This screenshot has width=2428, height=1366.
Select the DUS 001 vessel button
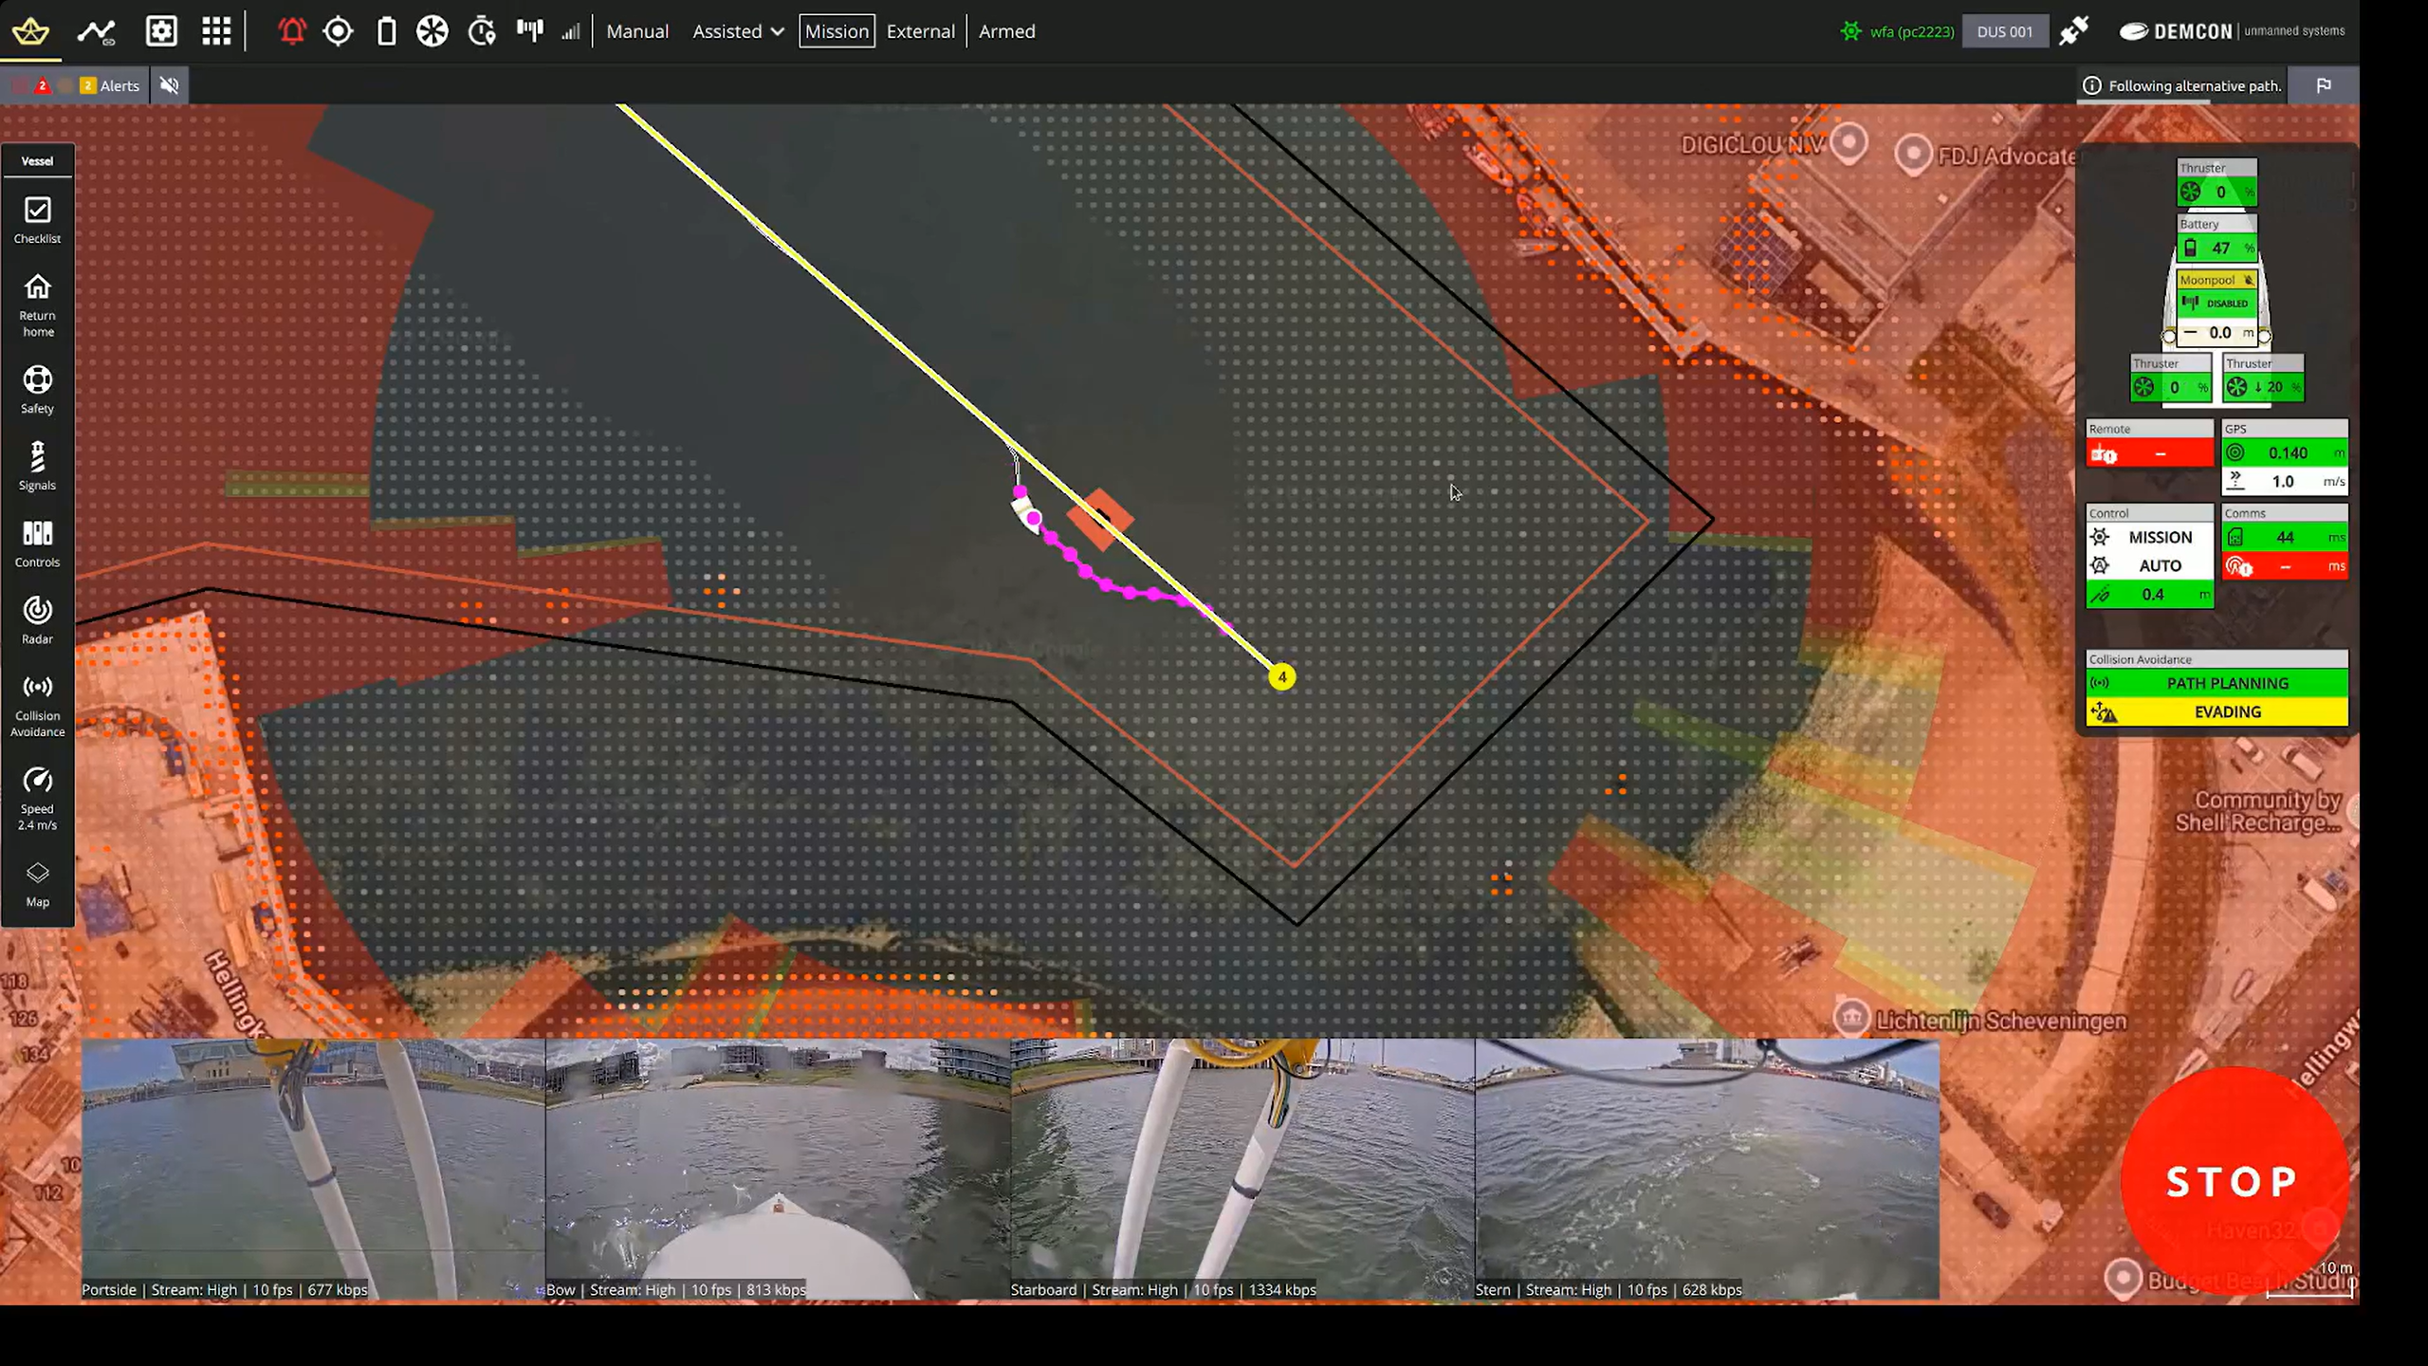coord(2004,31)
